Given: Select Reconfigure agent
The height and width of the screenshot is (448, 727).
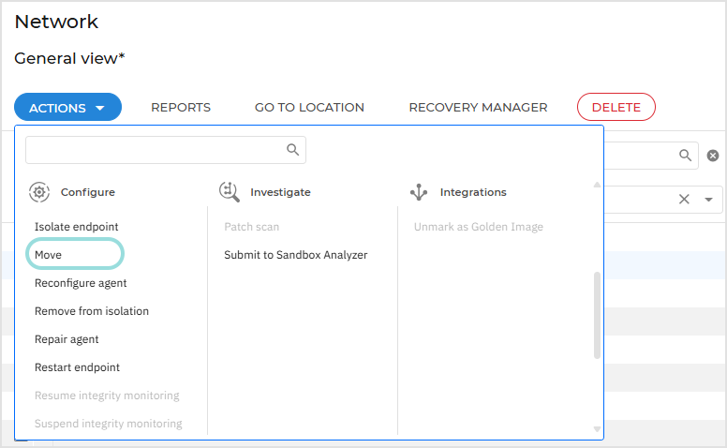Looking at the screenshot, I should (x=81, y=283).
